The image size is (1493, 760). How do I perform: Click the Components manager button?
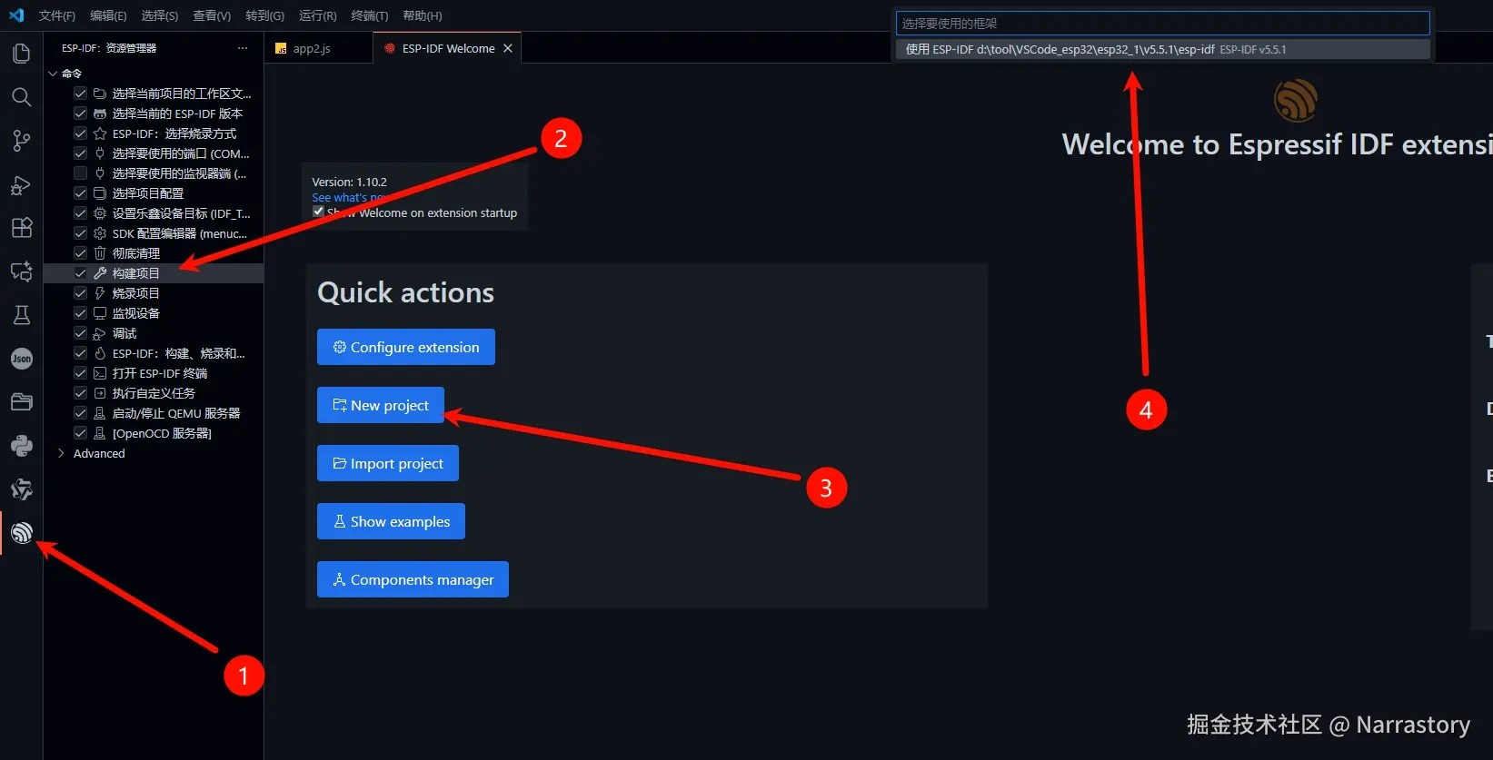[x=413, y=579]
